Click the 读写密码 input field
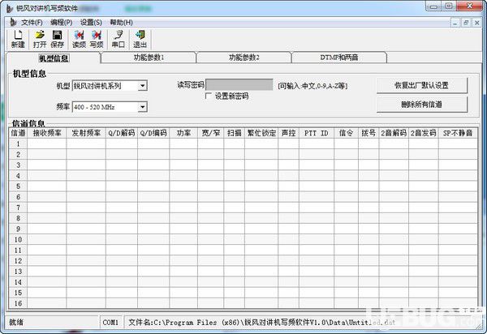 click(239, 84)
